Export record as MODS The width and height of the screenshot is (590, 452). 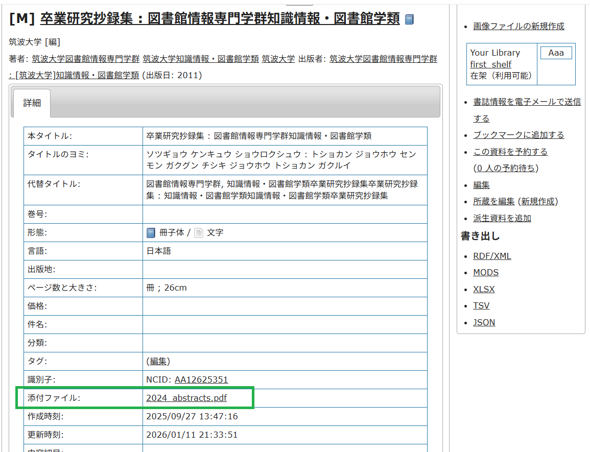486,273
